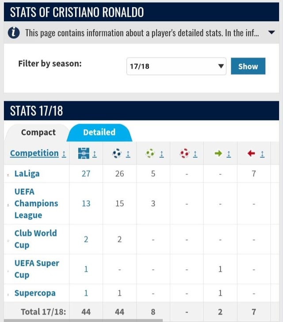The height and width of the screenshot is (322, 283).
Task: Open the LaLiga competition link
Action: [27, 173]
